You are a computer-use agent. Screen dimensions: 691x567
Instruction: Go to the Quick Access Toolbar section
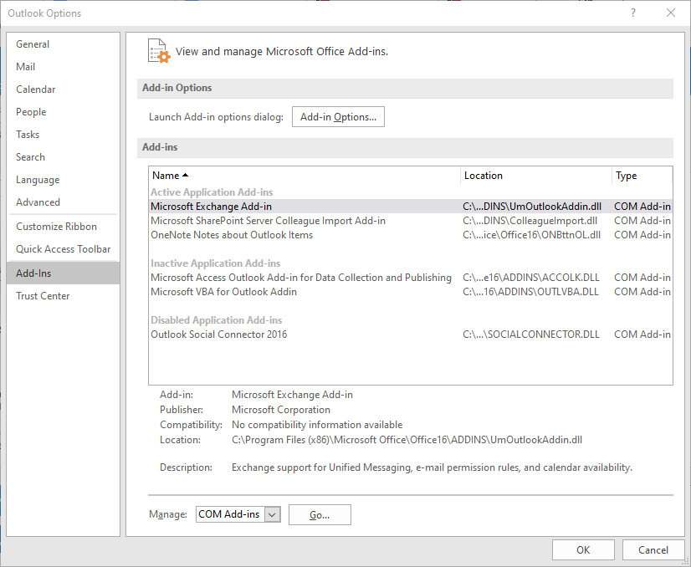(59, 248)
